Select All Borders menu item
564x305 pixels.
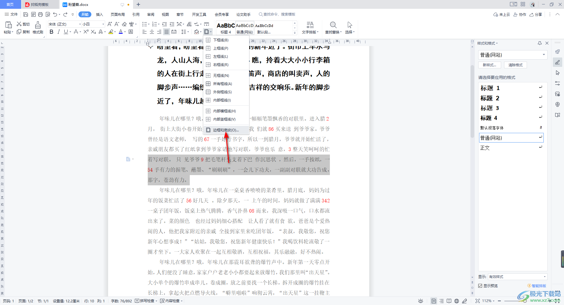226,84
